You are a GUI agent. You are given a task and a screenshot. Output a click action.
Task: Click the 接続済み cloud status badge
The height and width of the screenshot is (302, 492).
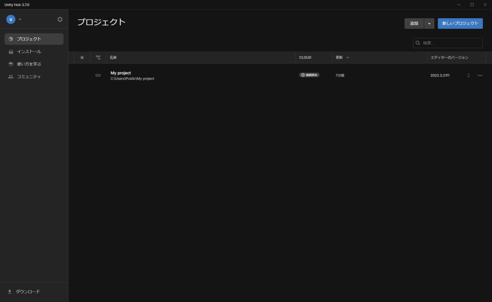(x=309, y=75)
